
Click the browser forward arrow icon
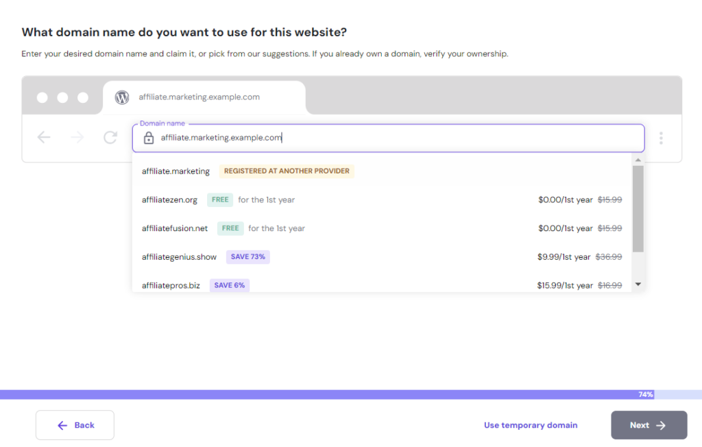pos(77,138)
